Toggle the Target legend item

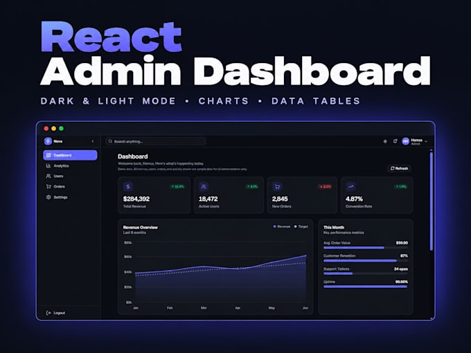click(301, 226)
